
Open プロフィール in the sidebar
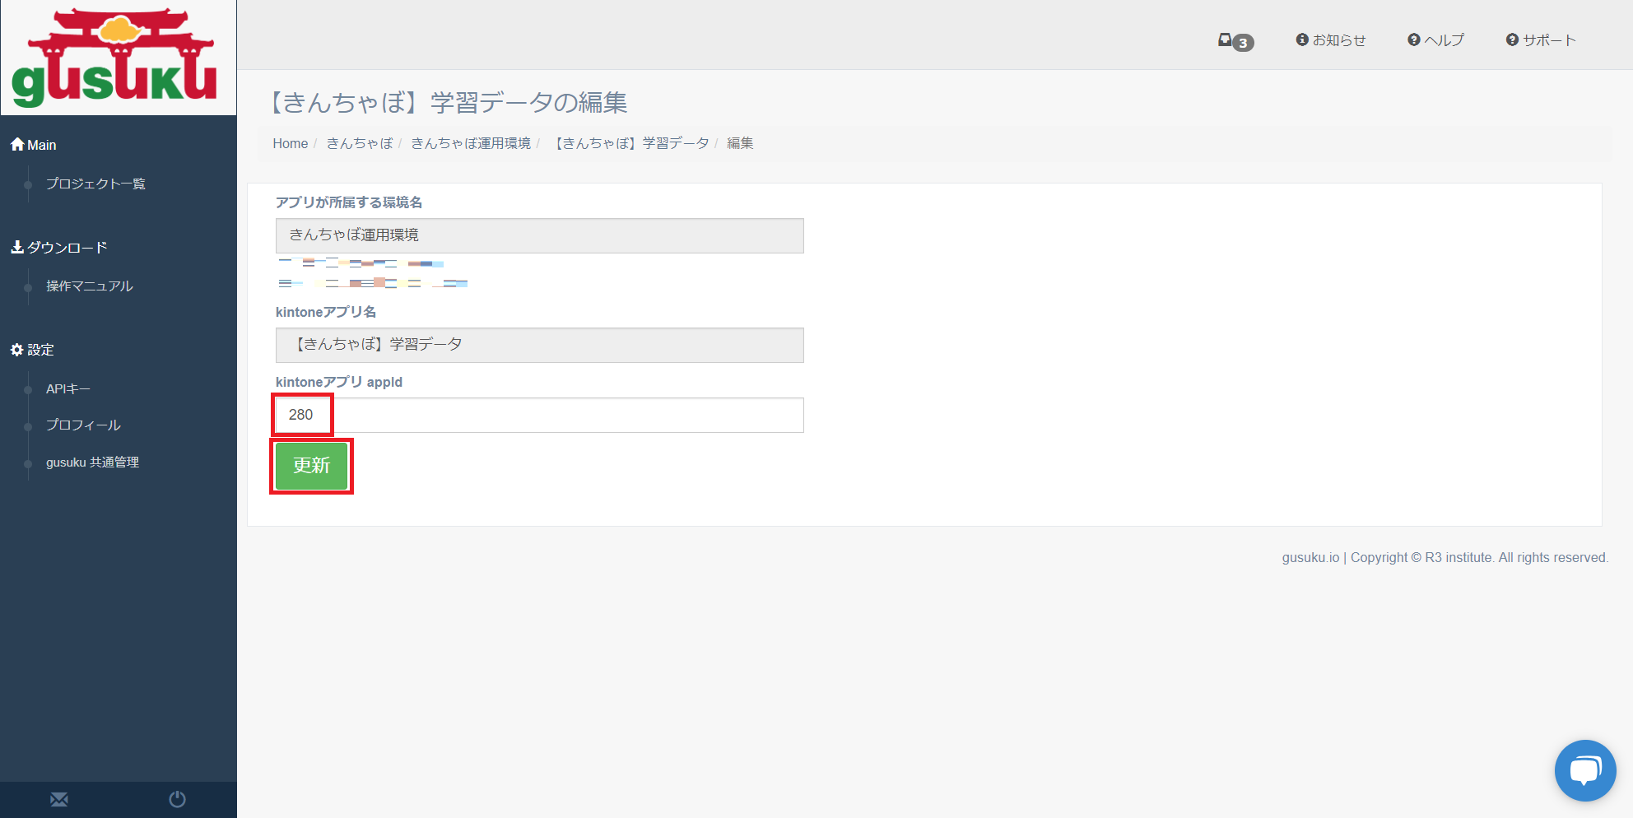click(x=83, y=425)
